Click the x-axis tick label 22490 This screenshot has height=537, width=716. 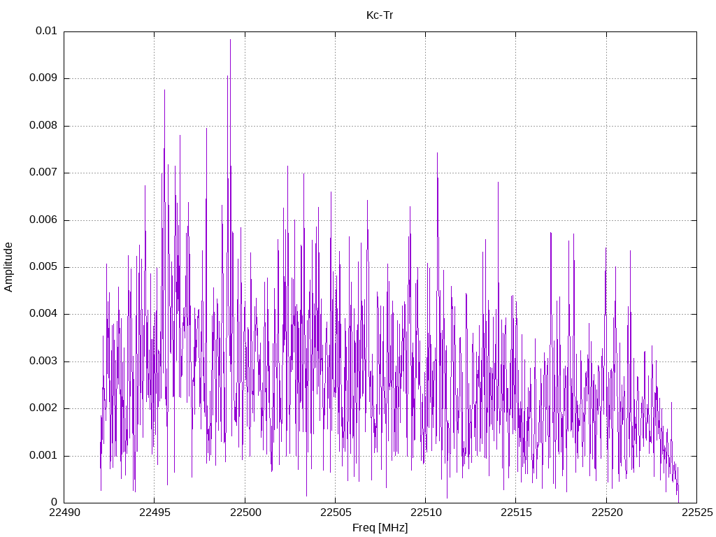pyautogui.click(x=64, y=513)
